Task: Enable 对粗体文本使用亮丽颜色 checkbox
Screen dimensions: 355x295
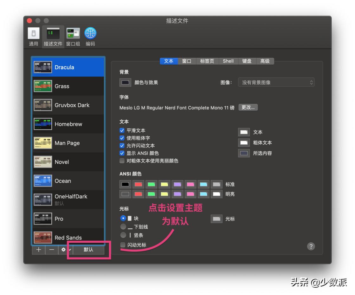Action: coord(122,161)
